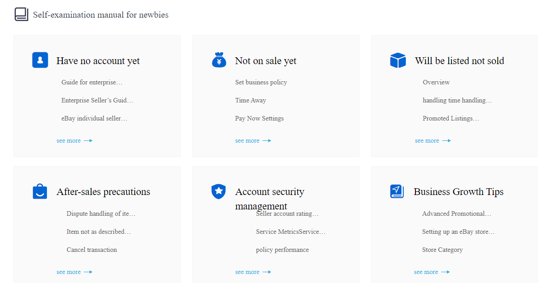Expand see more under Will be listed not sold
This screenshot has width=545, height=283.
tap(427, 141)
